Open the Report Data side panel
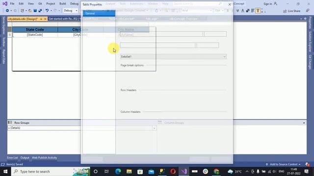 [x=3, y=57]
